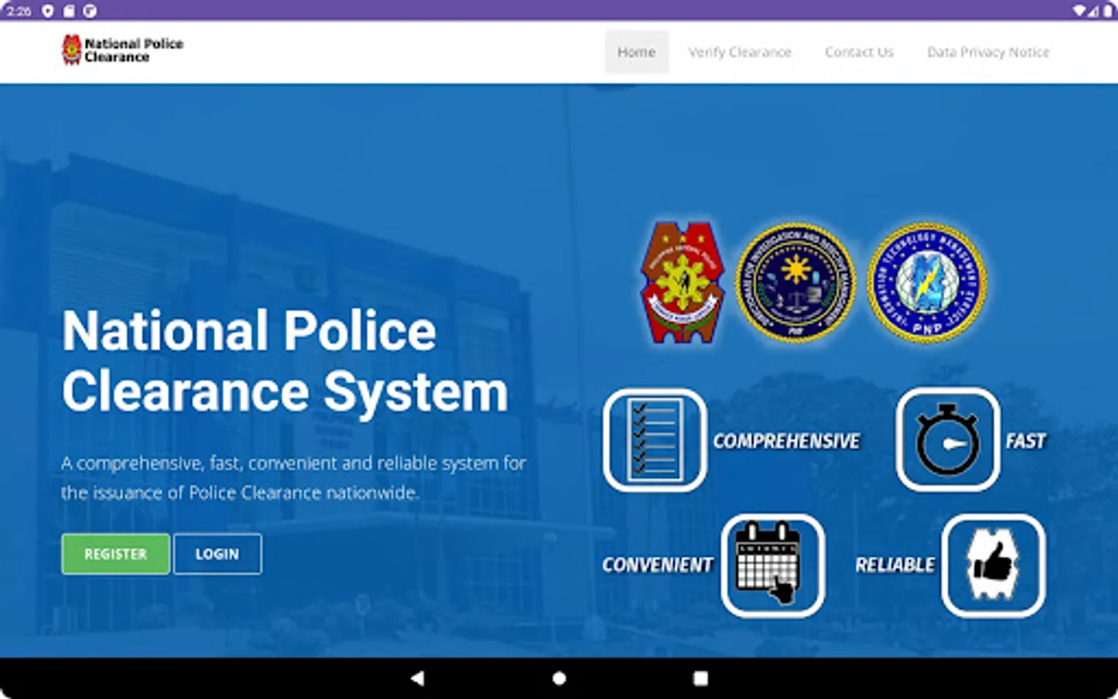Click the Philippine National Police badge emblem
Screen dimensions: 1118x699
click(682, 282)
